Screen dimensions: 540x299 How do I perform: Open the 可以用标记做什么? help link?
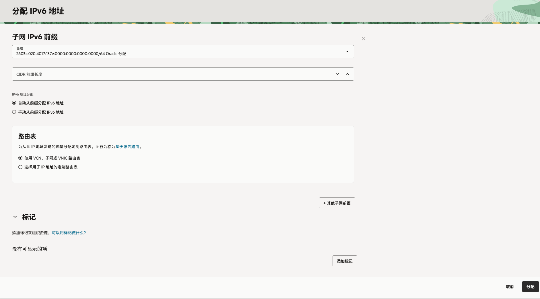coord(69,233)
